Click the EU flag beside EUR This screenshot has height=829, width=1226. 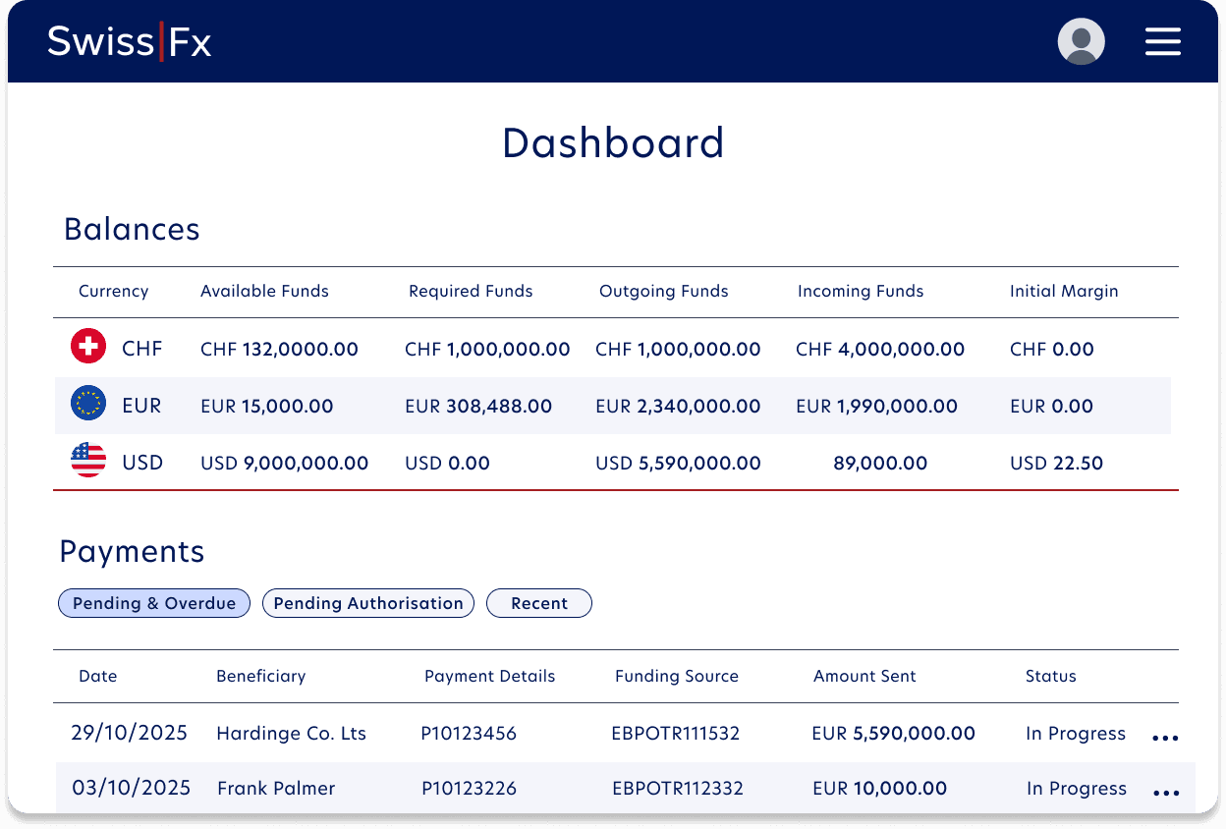click(x=87, y=404)
